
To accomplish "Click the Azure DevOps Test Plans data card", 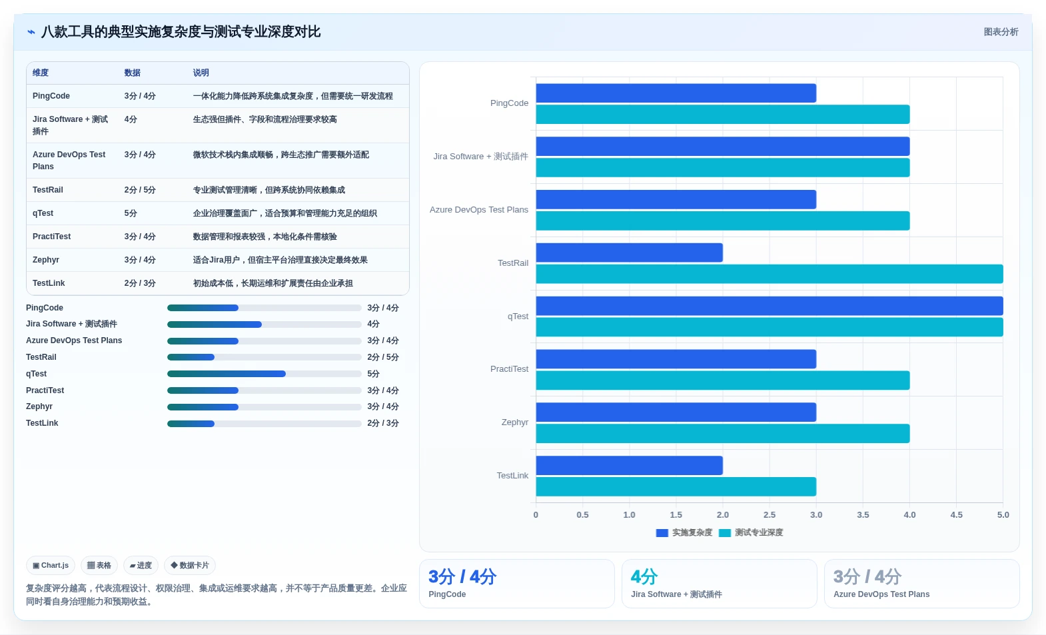I will (922, 584).
